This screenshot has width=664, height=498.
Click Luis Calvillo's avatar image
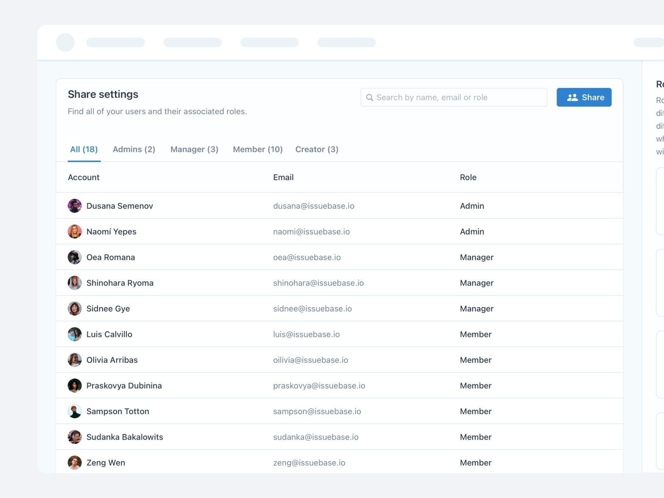[x=75, y=334]
